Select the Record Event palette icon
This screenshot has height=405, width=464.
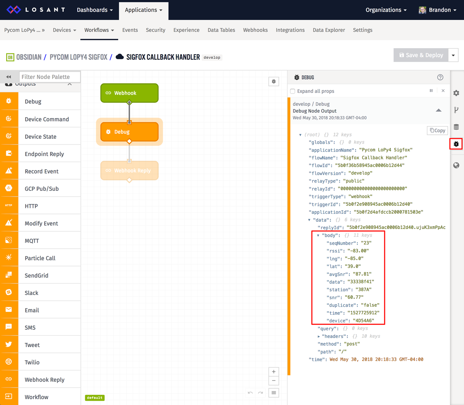tap(9, 171)
